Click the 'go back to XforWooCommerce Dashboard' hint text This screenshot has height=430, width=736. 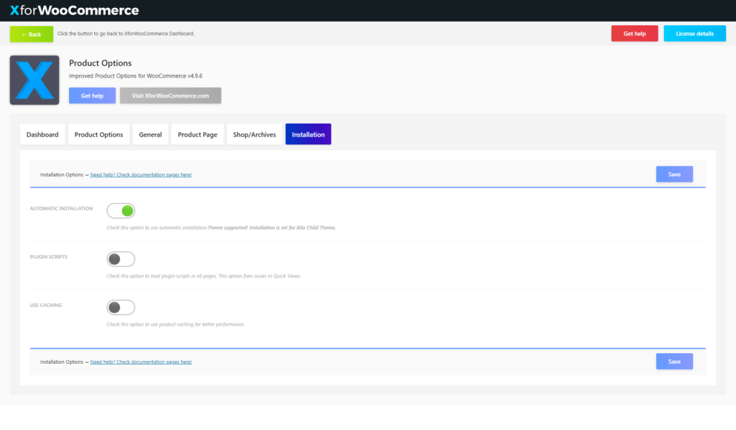click(126, 34)
